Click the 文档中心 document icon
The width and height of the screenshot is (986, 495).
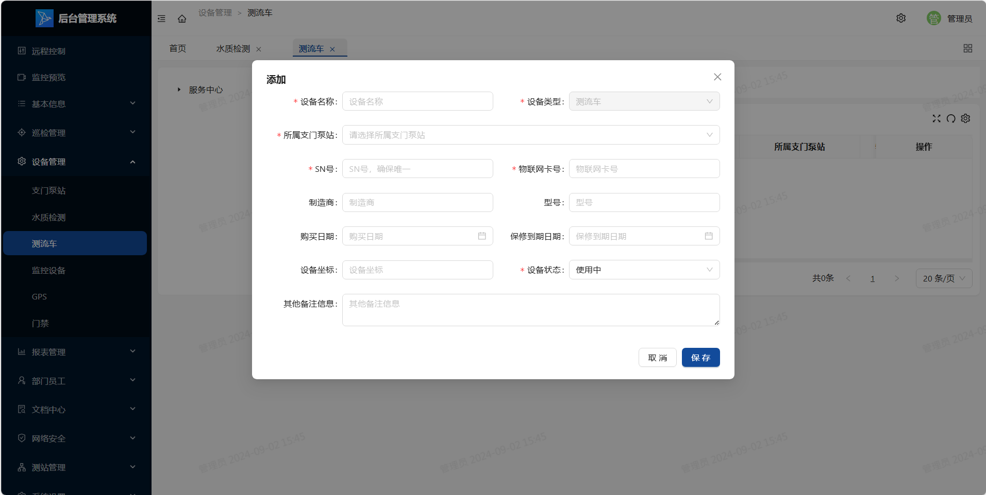(22, 410)
